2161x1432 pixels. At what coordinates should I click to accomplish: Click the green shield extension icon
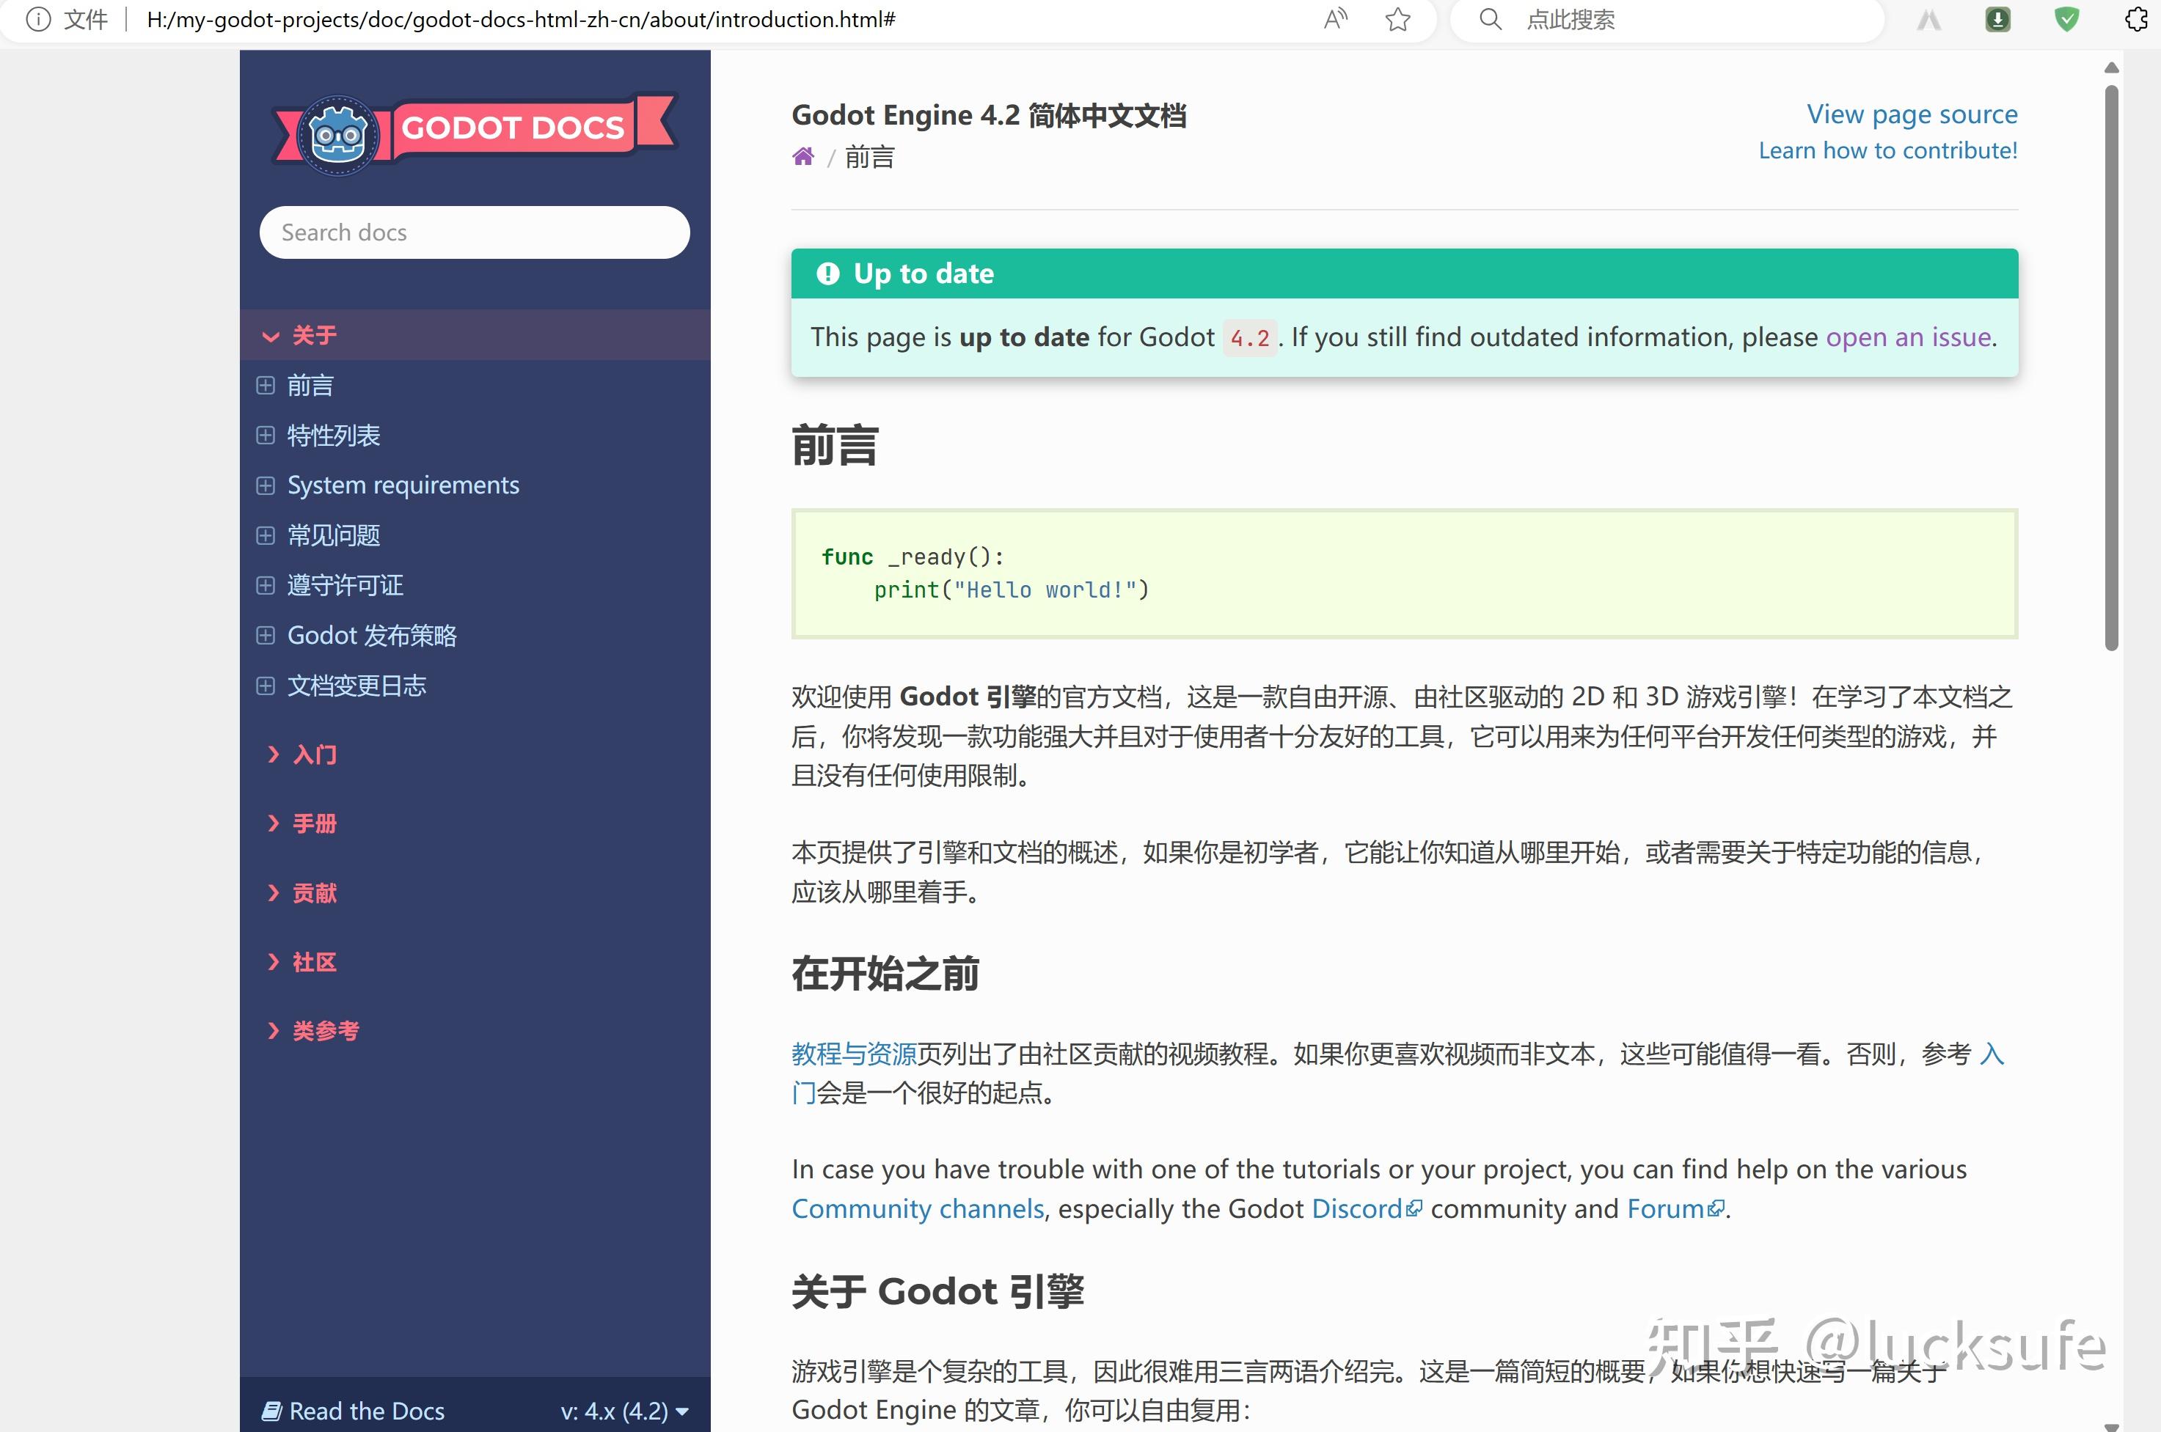tap(2066, 19)
